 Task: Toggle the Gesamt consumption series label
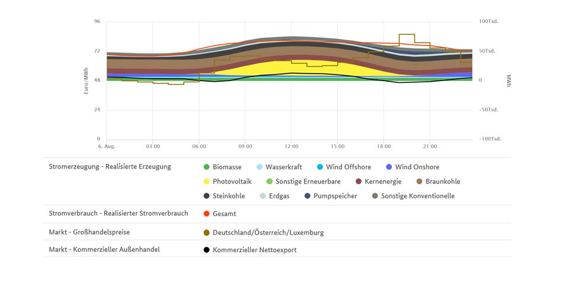[224, 214]
